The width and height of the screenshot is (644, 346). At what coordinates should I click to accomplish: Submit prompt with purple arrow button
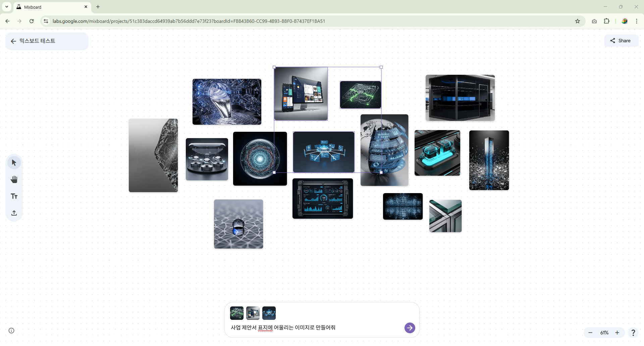coord(410,328)
